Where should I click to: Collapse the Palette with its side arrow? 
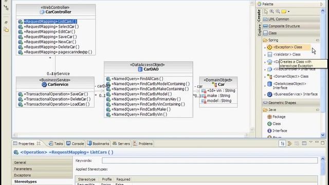click(322, 4)
